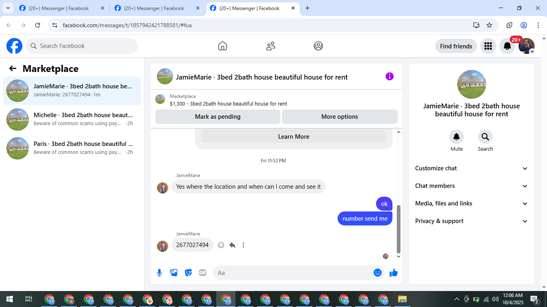
Task: Choose a GIF using the GIF icon
Action: click(203, 273)
